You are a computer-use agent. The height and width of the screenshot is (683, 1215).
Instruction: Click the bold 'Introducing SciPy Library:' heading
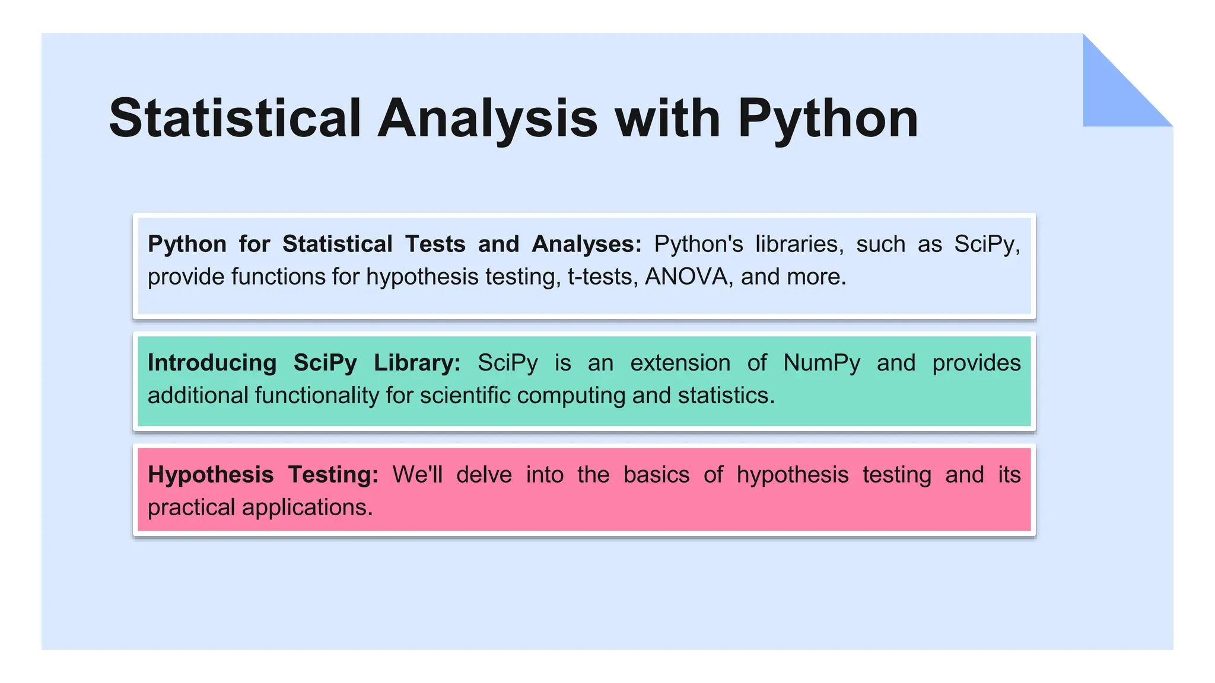click(304, 363)
